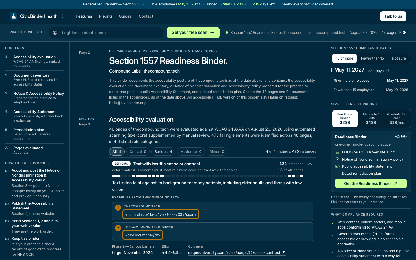416x260 pixels.
Task: Go to Notice & Accessibility Policy in contents
Action: click(35, 98)
